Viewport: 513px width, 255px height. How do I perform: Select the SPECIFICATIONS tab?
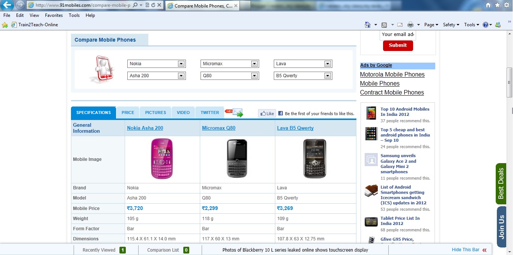tap(94, 112)
